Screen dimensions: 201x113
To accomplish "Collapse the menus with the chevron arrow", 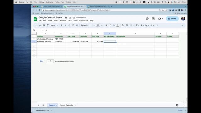I will 182,25.
